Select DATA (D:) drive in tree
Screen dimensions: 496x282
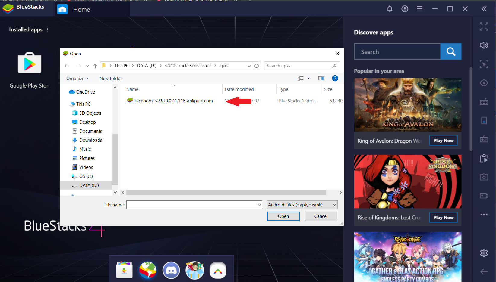[x=86, y=185]
